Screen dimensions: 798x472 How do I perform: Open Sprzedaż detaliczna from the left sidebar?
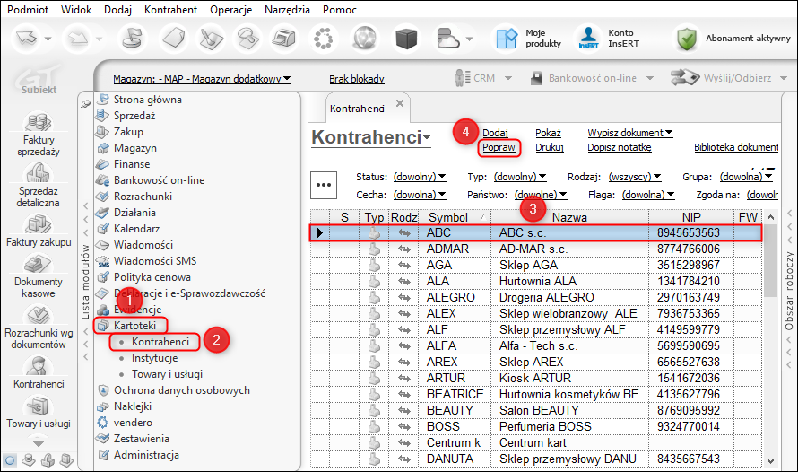click(36, 173)
